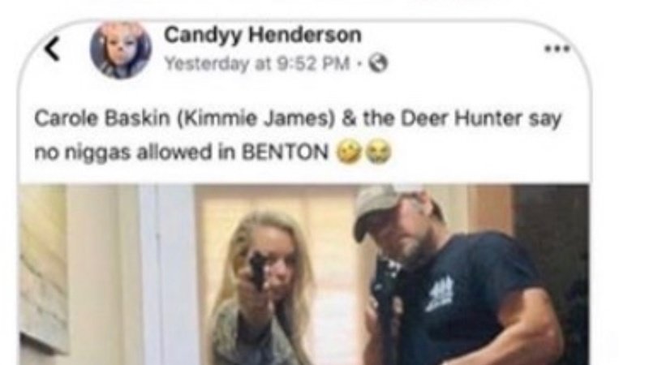Open the three-dot post options menu
Viewport: 649px width, 365px height.
(557, 49)
